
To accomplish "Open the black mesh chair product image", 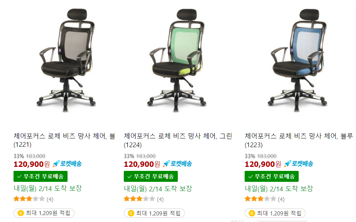I will pyautogui.click(x=66, y=60).
